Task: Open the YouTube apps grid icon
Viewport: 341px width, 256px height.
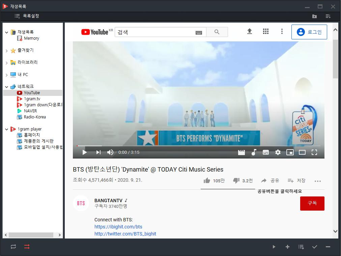Action: [266, 32]
